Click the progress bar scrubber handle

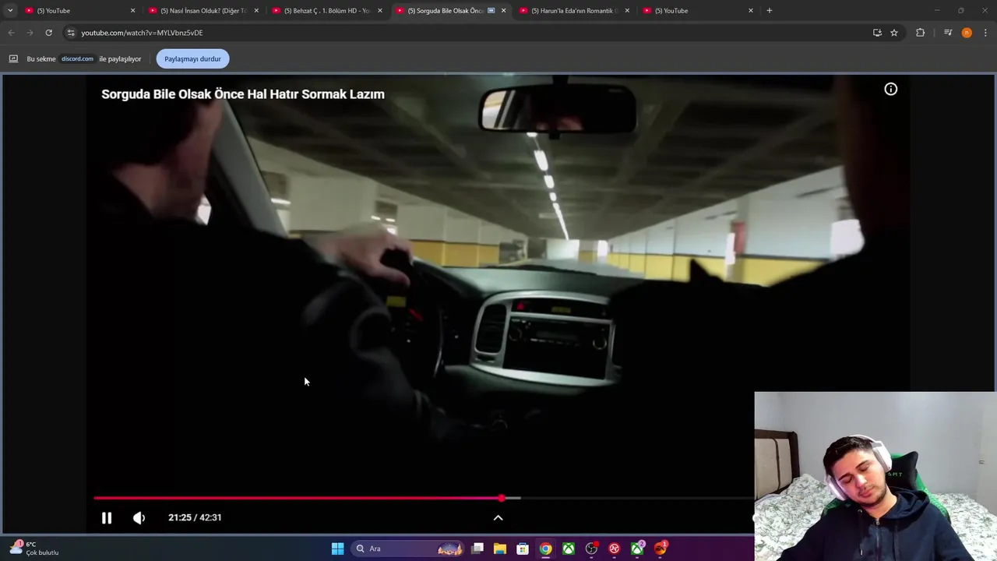tap(502, 498)
